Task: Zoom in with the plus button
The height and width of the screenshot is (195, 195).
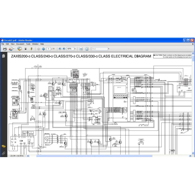Action: (64, 49)
